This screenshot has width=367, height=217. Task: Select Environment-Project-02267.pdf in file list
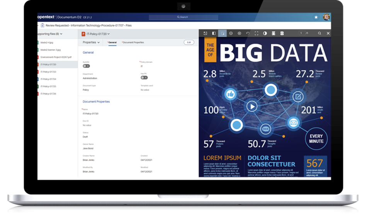tap(56, 57)
